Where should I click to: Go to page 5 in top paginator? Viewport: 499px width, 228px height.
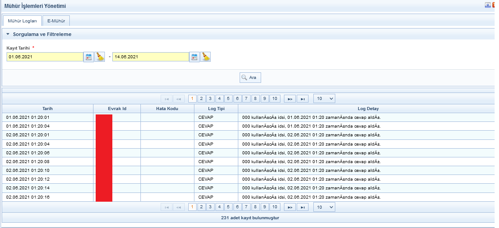[x=228, y=99]
